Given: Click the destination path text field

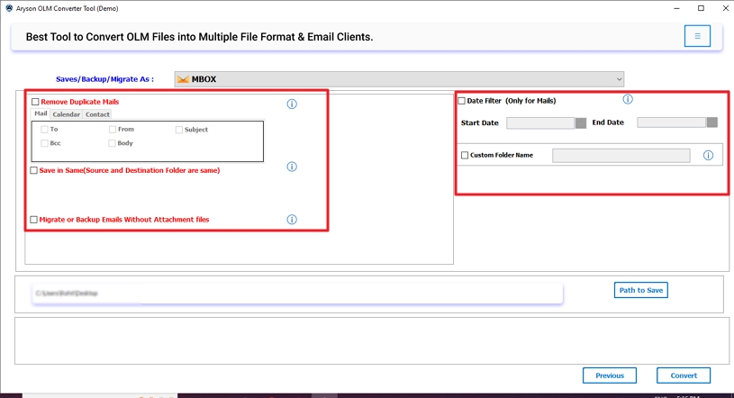Looking at the screenshot, I should tap(298, 294).
